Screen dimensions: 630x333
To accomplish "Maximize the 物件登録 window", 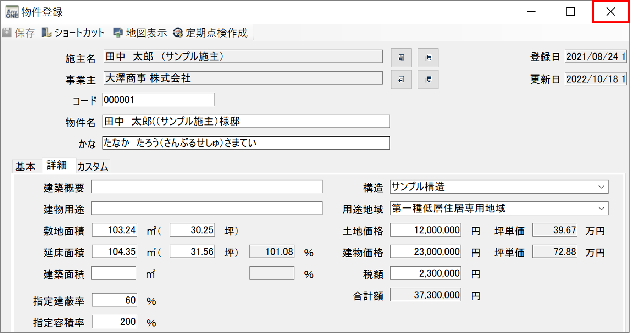I will 570,12.
